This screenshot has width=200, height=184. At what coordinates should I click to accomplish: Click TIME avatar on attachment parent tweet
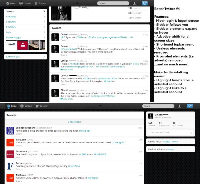(10, 142)
